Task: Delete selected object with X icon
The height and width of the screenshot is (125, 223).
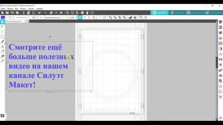Action: (x=146, y=17)
